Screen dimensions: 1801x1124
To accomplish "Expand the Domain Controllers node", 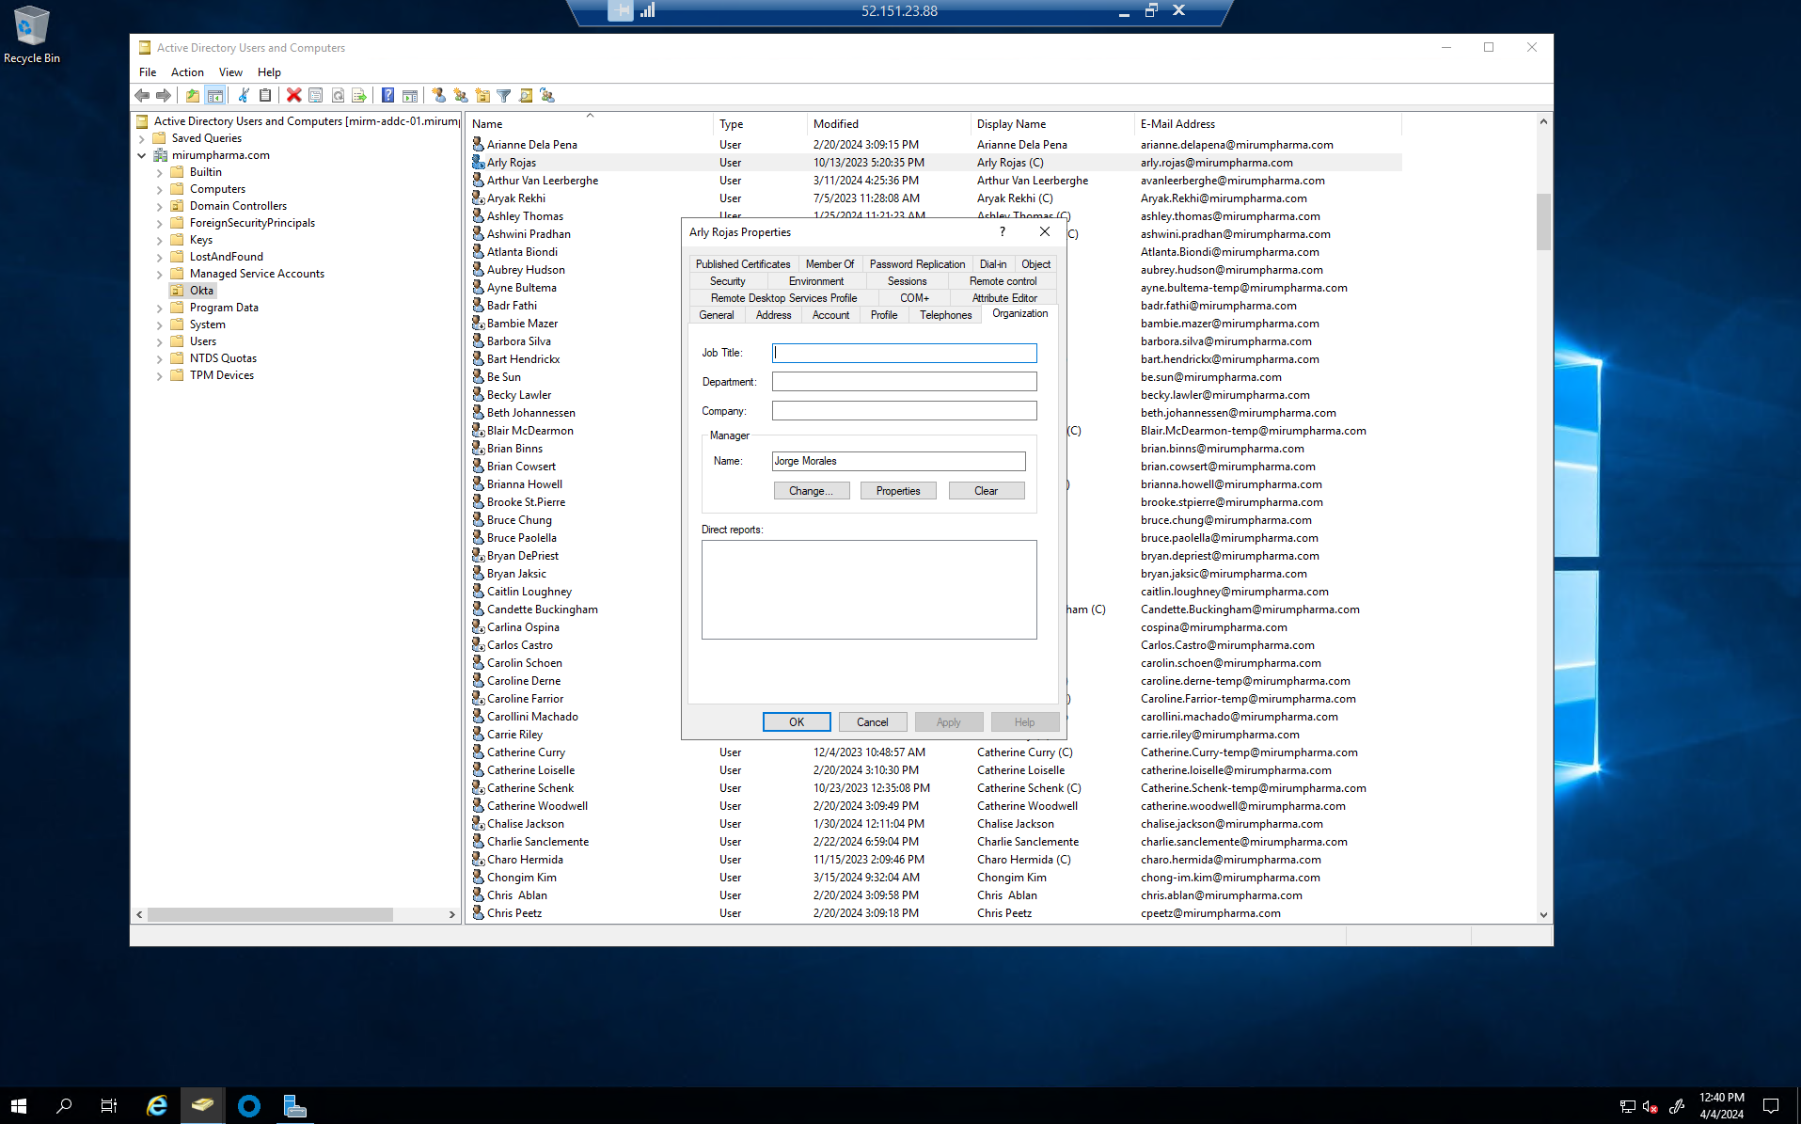I will coord(160,206).
